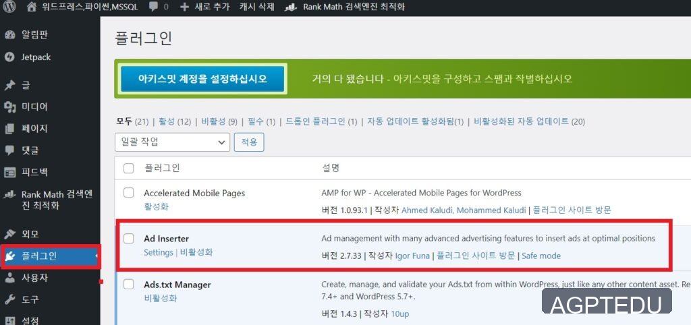691x325 pixels.
Task: Filter by 비활성화된 자동 업데이트 (20)
Action: click(529, 121)
